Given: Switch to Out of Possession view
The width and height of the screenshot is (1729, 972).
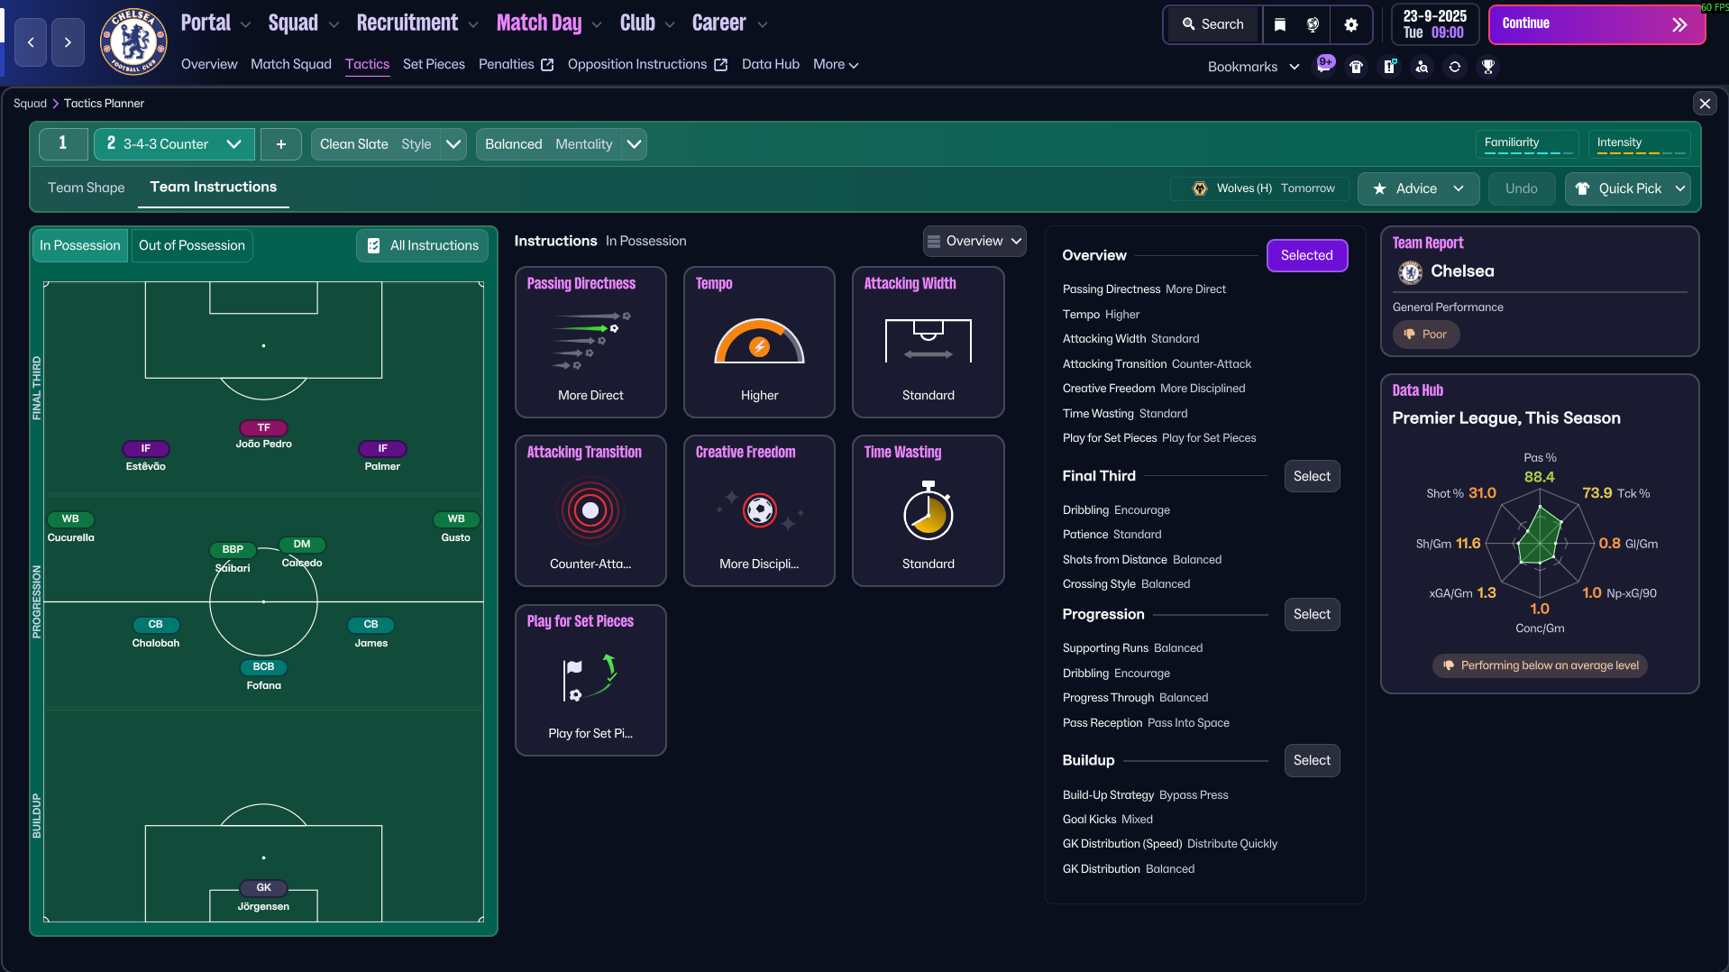Looking at the screenshot, I should pos(192,245).
